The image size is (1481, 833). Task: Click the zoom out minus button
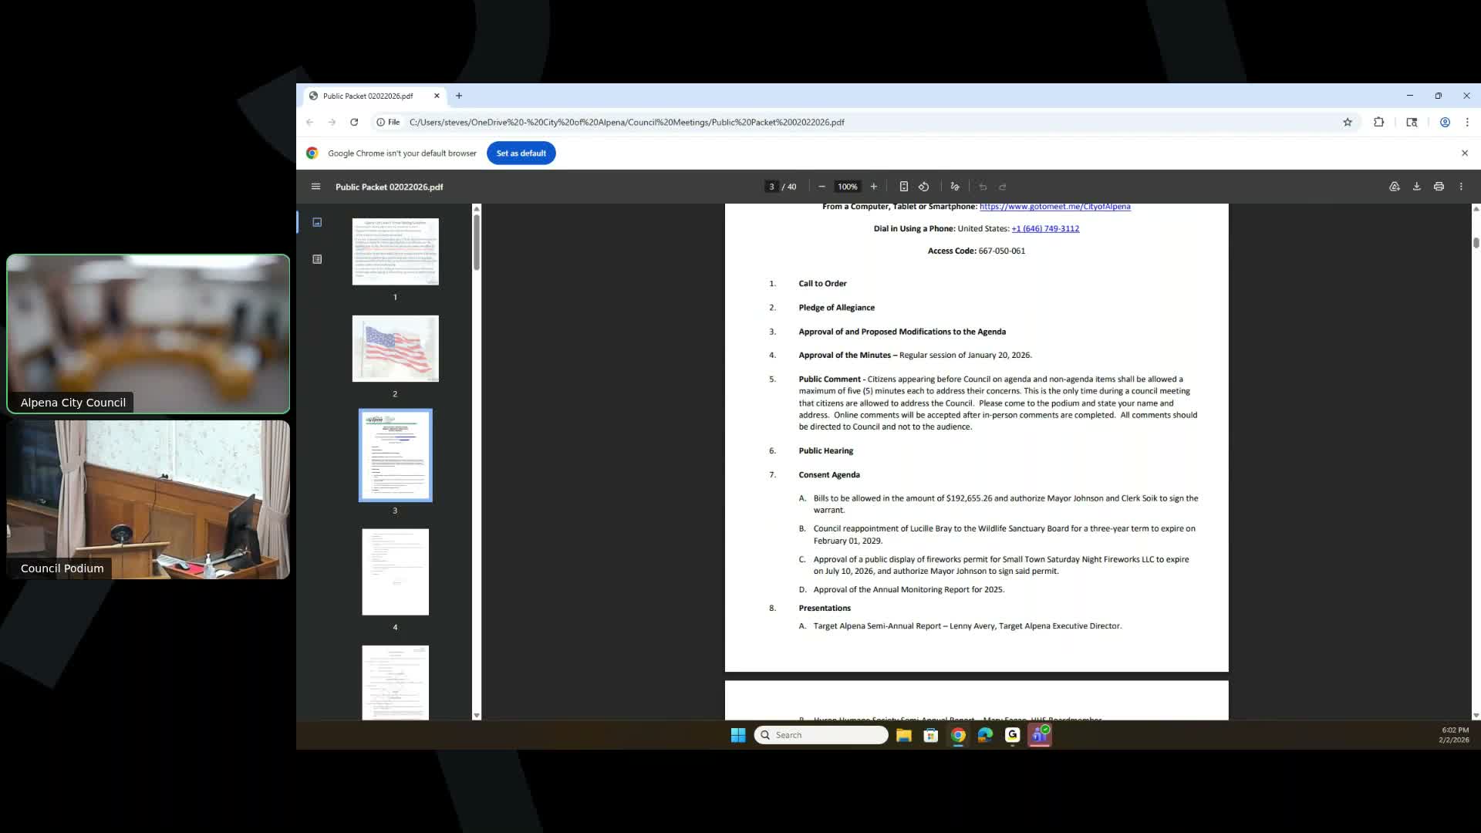(x=821, y=187)
